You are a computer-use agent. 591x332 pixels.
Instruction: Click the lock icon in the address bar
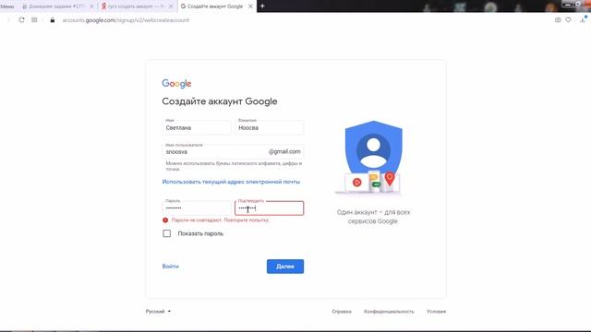point(53,20)
